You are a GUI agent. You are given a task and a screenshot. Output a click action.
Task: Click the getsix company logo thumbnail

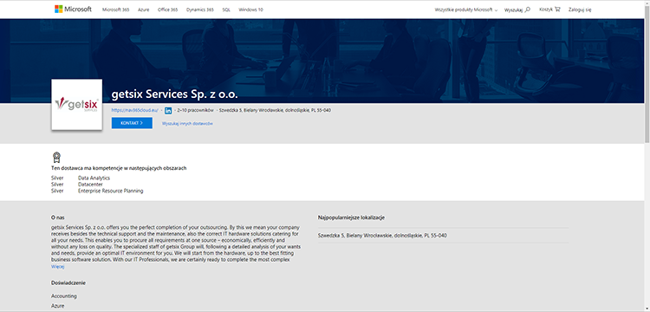pos(76,104)
